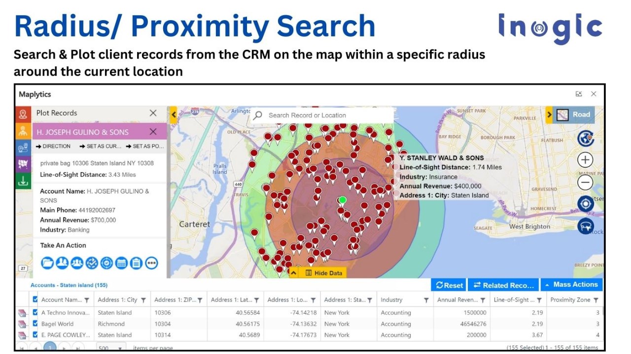Image resolution: width=631 pixels, height=354 pixels.
Task: Click the Staten Island cell in A Techno Innova row
Action: coord(114,313)
